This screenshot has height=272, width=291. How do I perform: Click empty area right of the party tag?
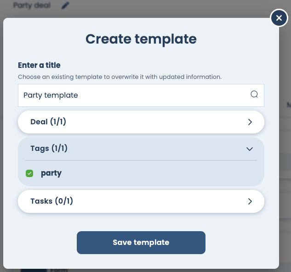pos(161,173)
